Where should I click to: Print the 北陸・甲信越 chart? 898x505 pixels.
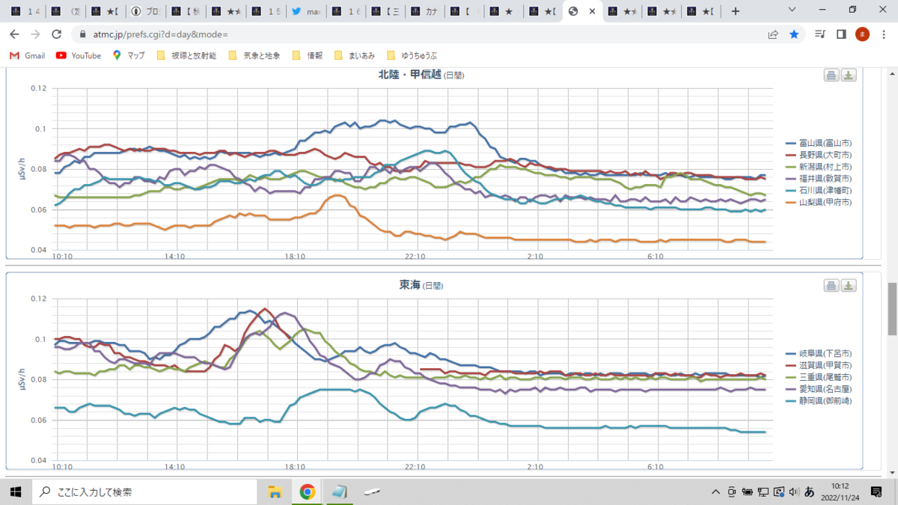(x=831, y=75)
